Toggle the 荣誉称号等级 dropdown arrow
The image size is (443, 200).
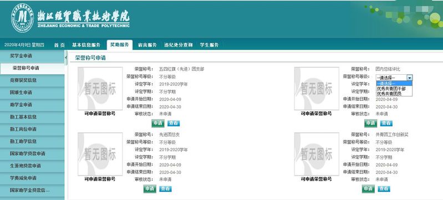[409, 78]
